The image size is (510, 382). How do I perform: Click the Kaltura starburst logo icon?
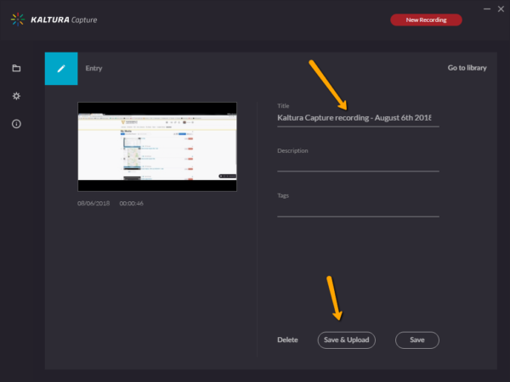(x=17, y=20)
